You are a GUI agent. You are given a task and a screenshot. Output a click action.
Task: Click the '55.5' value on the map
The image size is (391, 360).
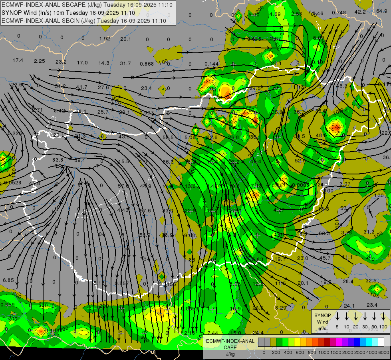[168, 137]
